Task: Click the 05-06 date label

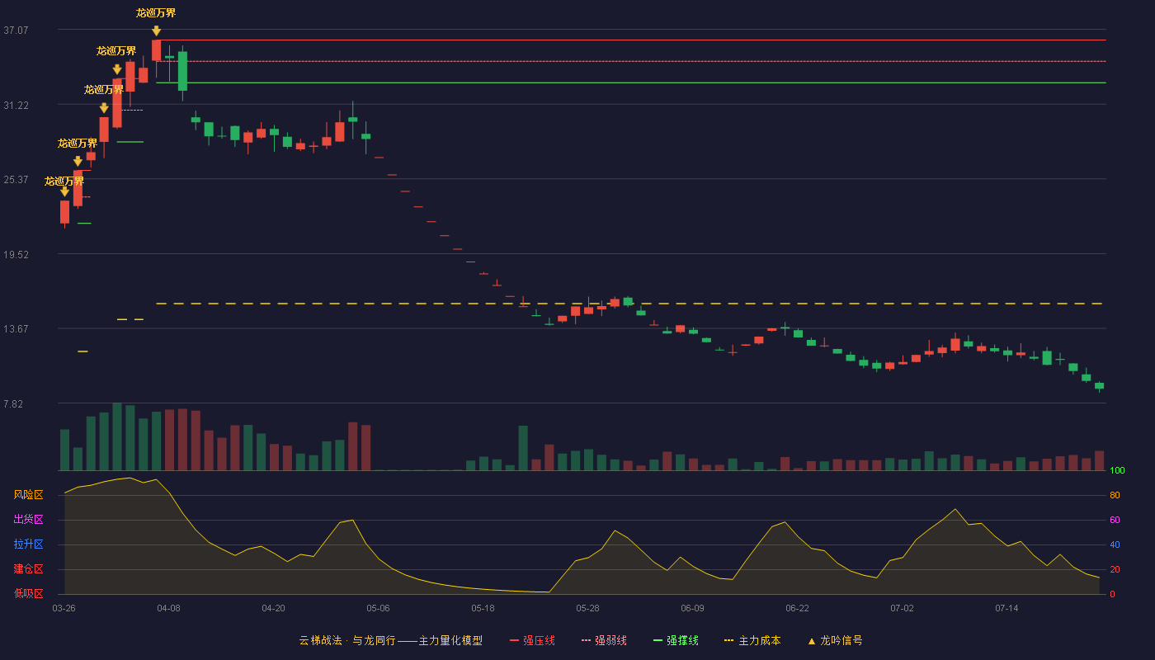Action: pyautogui.click(x=379, y=608)
